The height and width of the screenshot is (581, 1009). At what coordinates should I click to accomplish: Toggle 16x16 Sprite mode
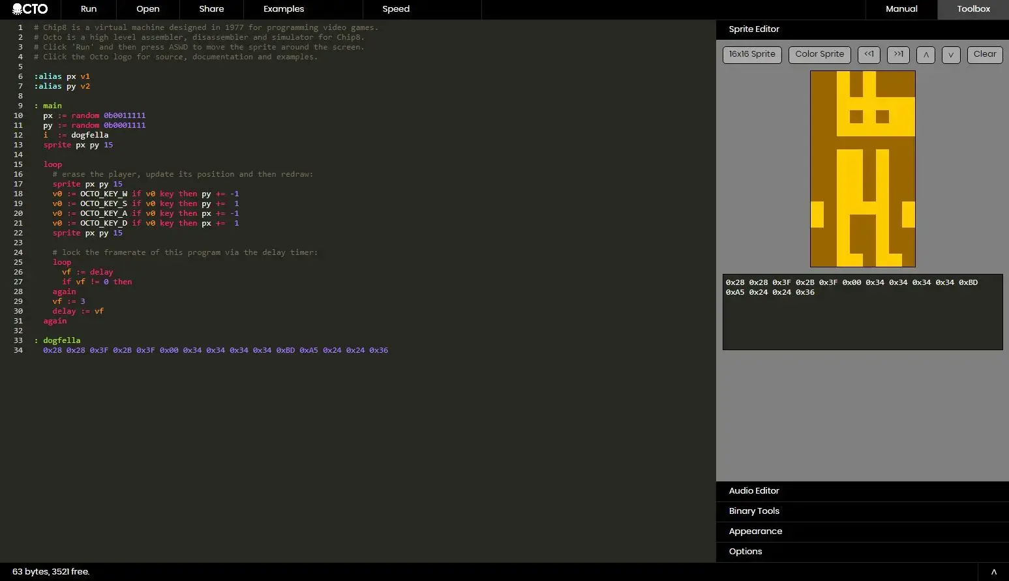click(752, 55)
